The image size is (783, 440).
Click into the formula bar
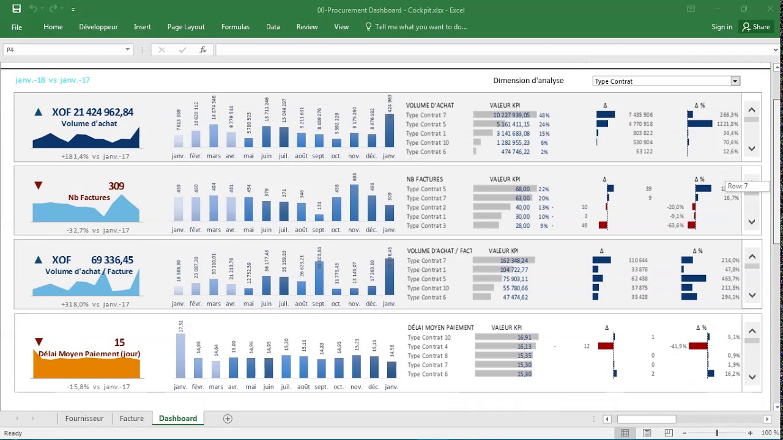tap(492, 50)
